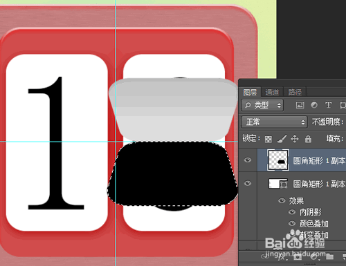The height and width of the screenshot is (266, 346).
Task: Open 内阴影 effect settings
Action: pyautogui.click(x=311, y=212)
